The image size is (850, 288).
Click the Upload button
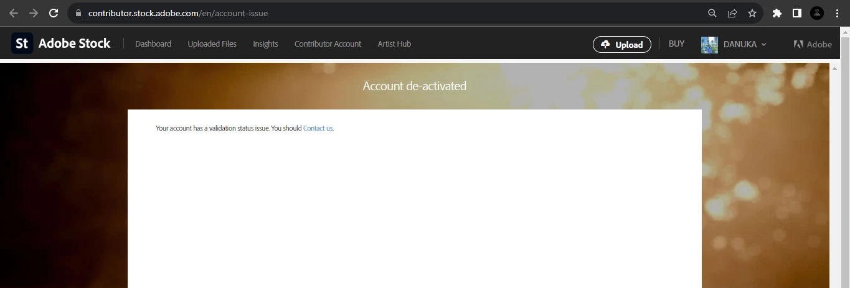click(x=622, y=44)
